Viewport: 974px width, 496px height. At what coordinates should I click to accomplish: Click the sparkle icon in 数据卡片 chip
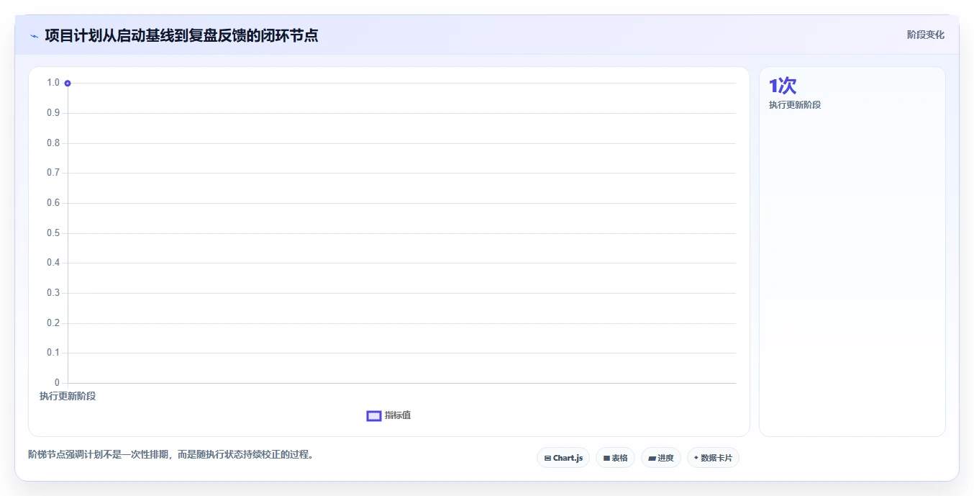coord(696,458)
